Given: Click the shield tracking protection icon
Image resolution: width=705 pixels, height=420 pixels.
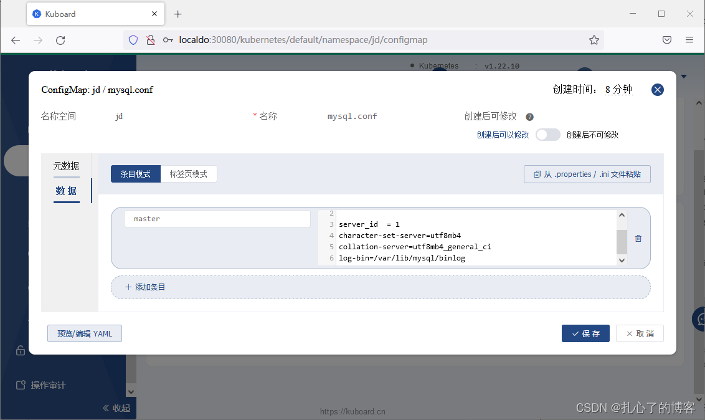Looking at the screenshot, I should pos(133,40).
